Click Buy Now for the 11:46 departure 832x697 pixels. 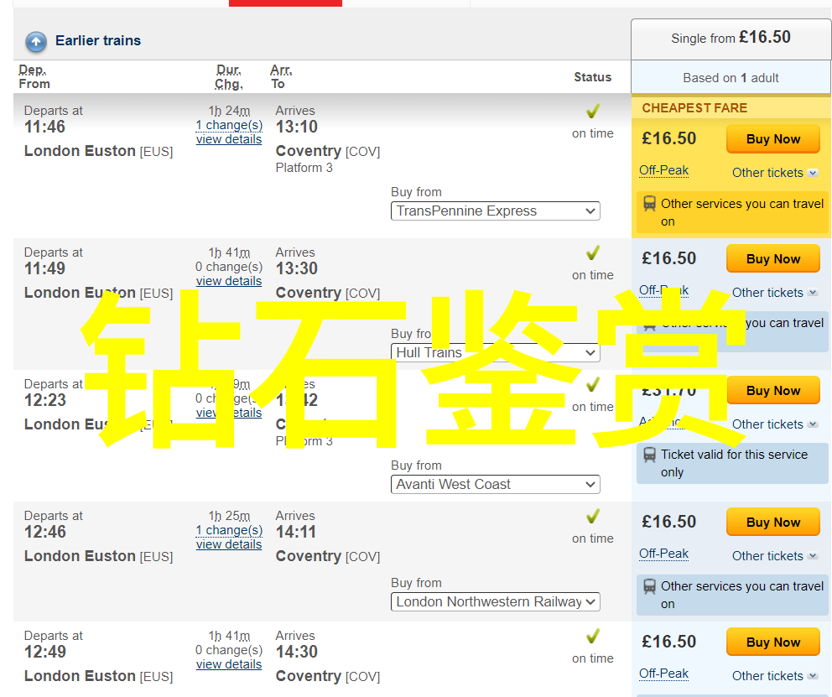tap(773, 139)
